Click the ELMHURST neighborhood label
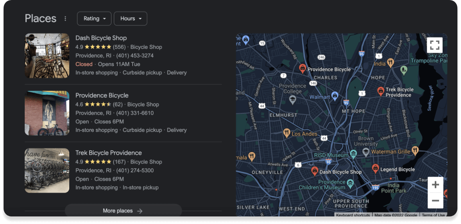 point(283,115)
